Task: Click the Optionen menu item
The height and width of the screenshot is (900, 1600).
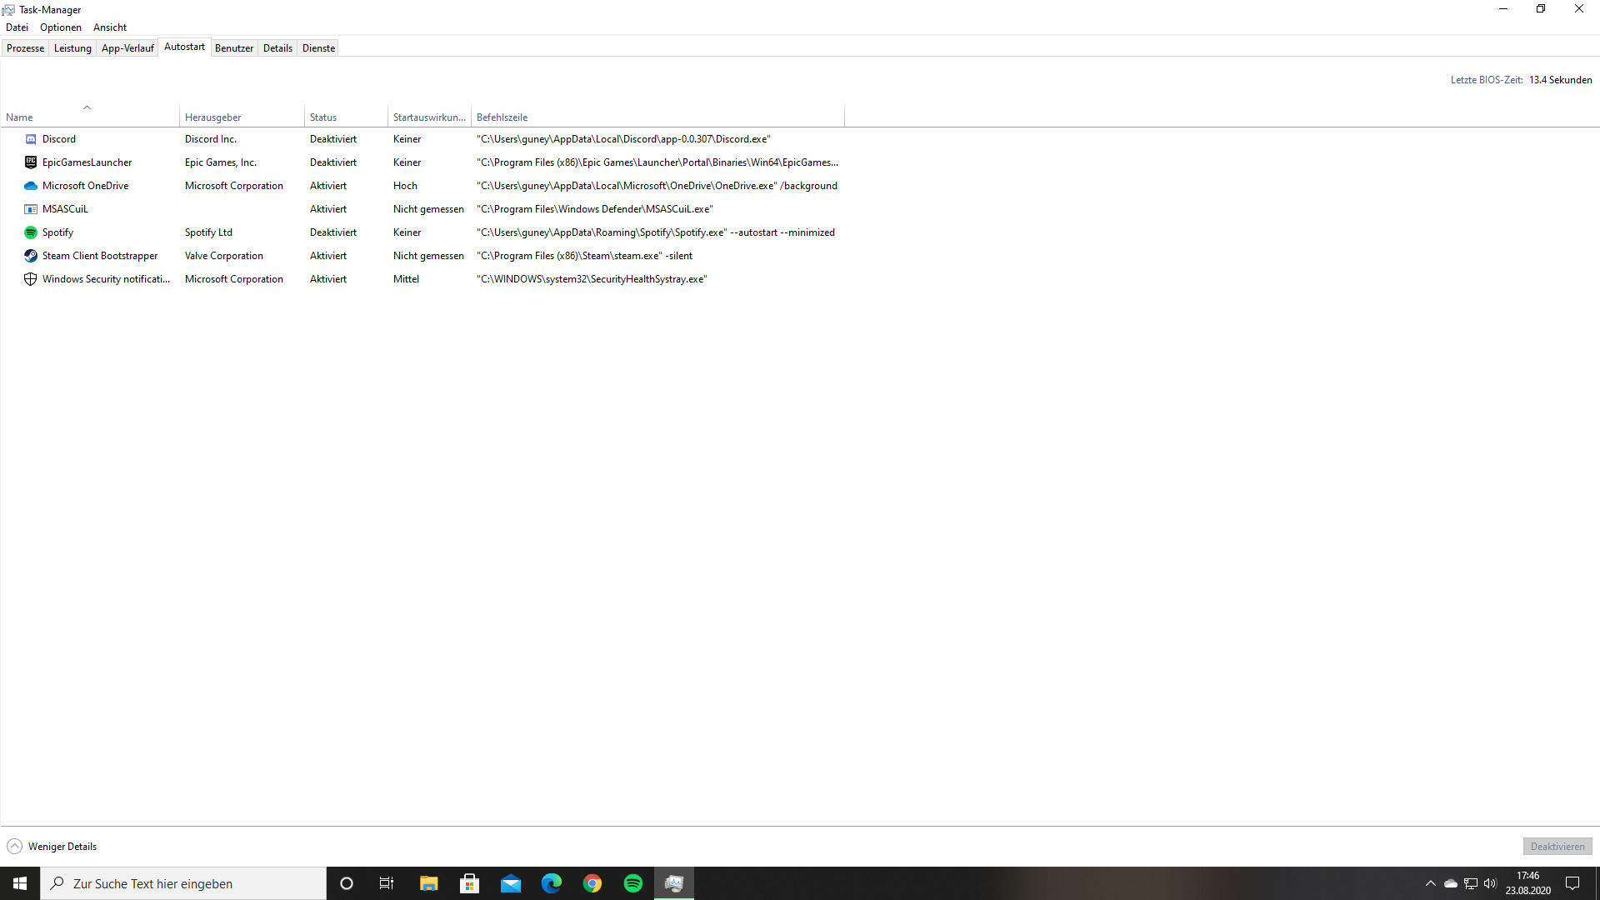Action: [61, 27]
